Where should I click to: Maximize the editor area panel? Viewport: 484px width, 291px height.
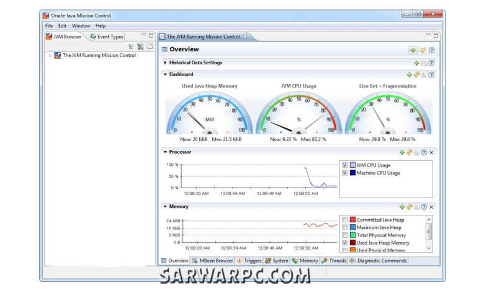(436, 35)
